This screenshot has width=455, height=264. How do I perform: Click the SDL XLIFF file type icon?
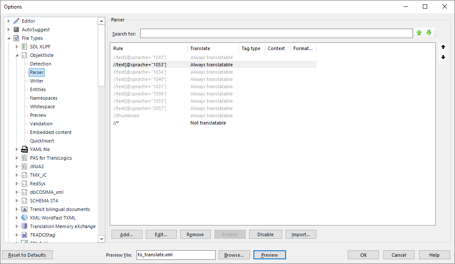[24, 46]
